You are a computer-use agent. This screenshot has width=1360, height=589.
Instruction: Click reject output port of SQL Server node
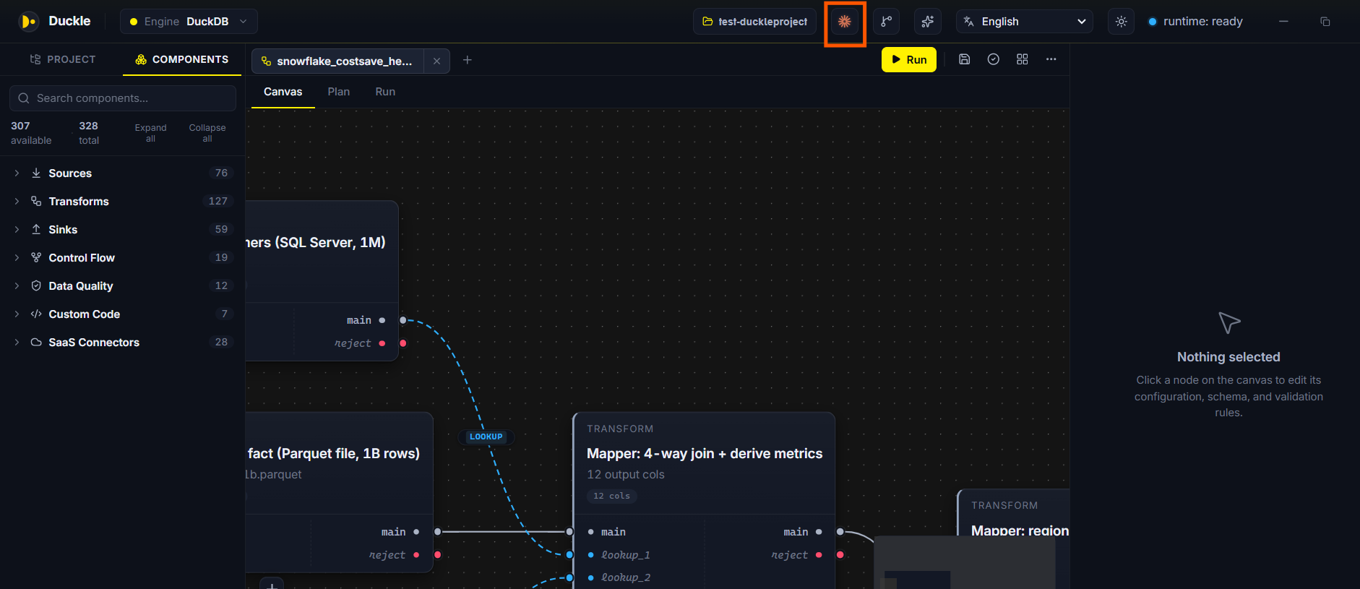tap(403, 343)
